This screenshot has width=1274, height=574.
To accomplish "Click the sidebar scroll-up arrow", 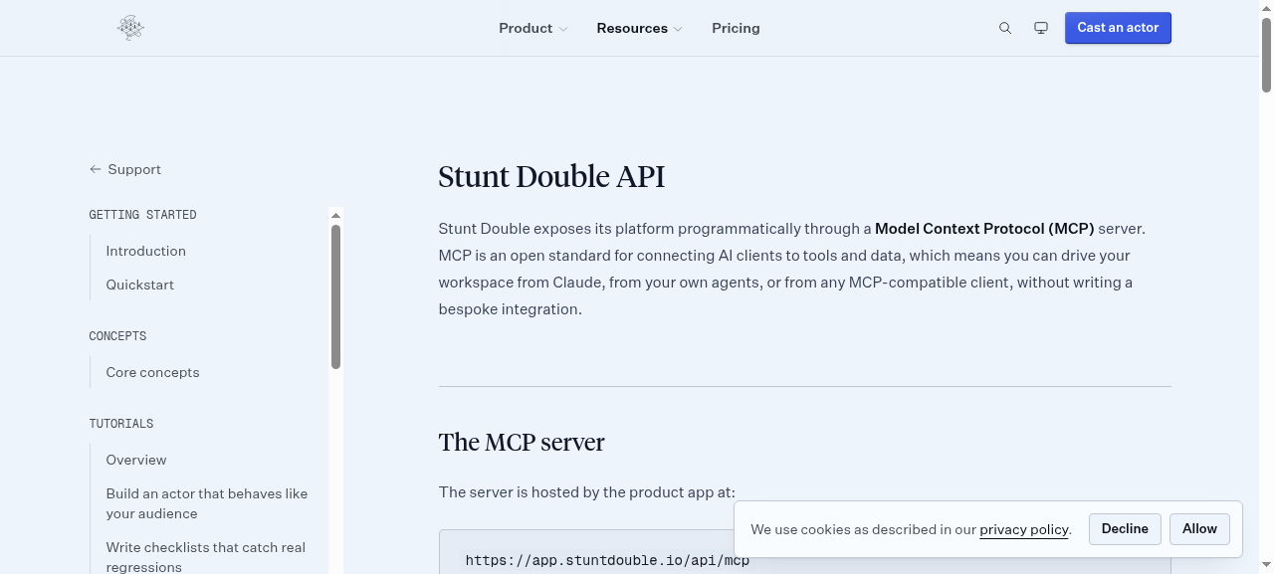I will click(x=335, y=215).
